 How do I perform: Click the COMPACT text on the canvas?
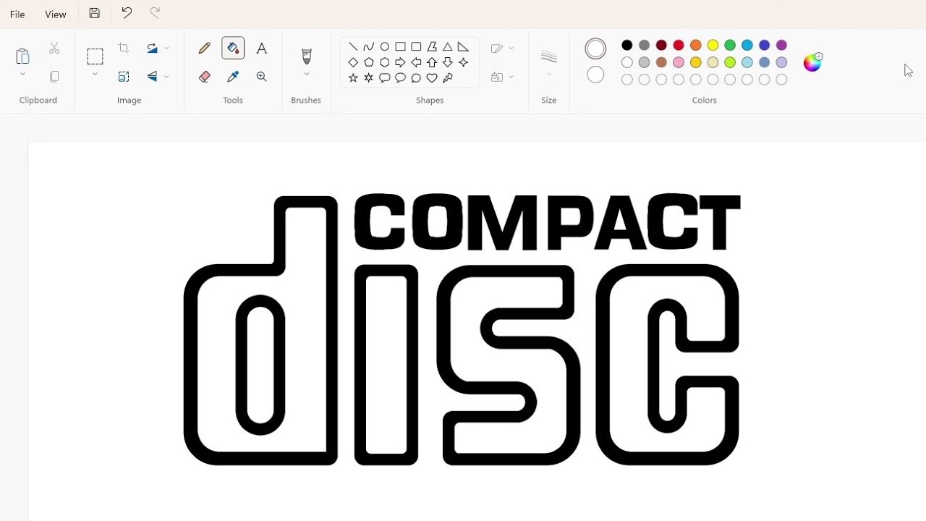548,222
